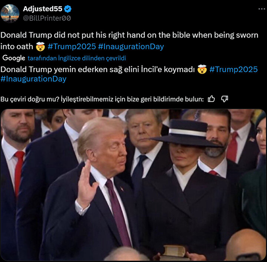267x262 pixels.
Task: Visit the @BillPrinter00 handle
Action: (47, 18)
